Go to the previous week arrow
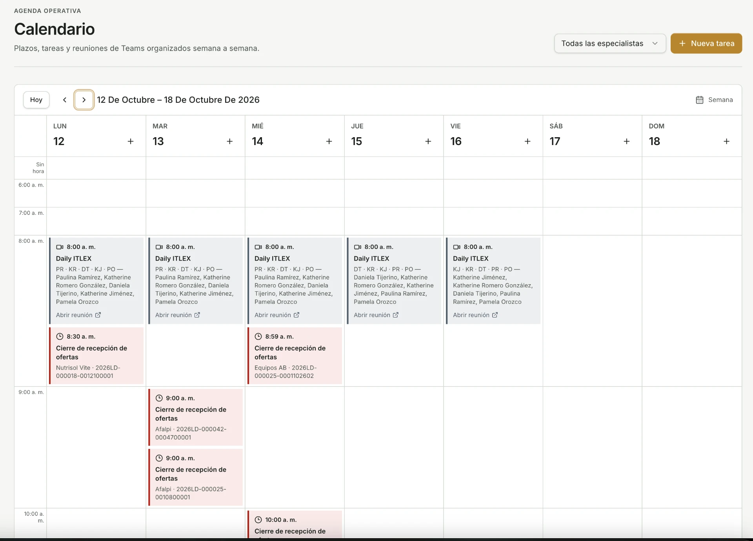This screenshot has width=753, height=541. point(65,100)
